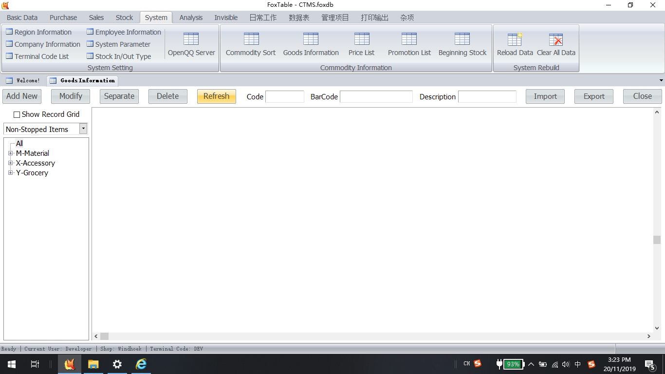Open the 打印输出 ribbon tab
Viewport: 665px width, 374px height.
[x=374, y=18]
